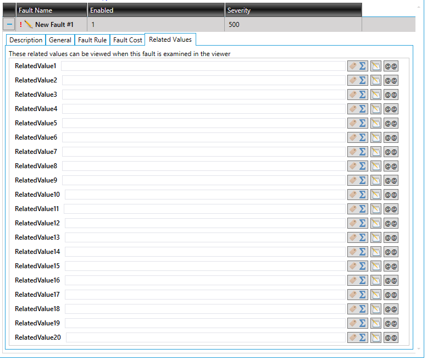Image resolution: width=427 pixels, height=360 pixels.
Task: Click the tag/sigma button for RelatedValue8
Action: click(358, 166)
